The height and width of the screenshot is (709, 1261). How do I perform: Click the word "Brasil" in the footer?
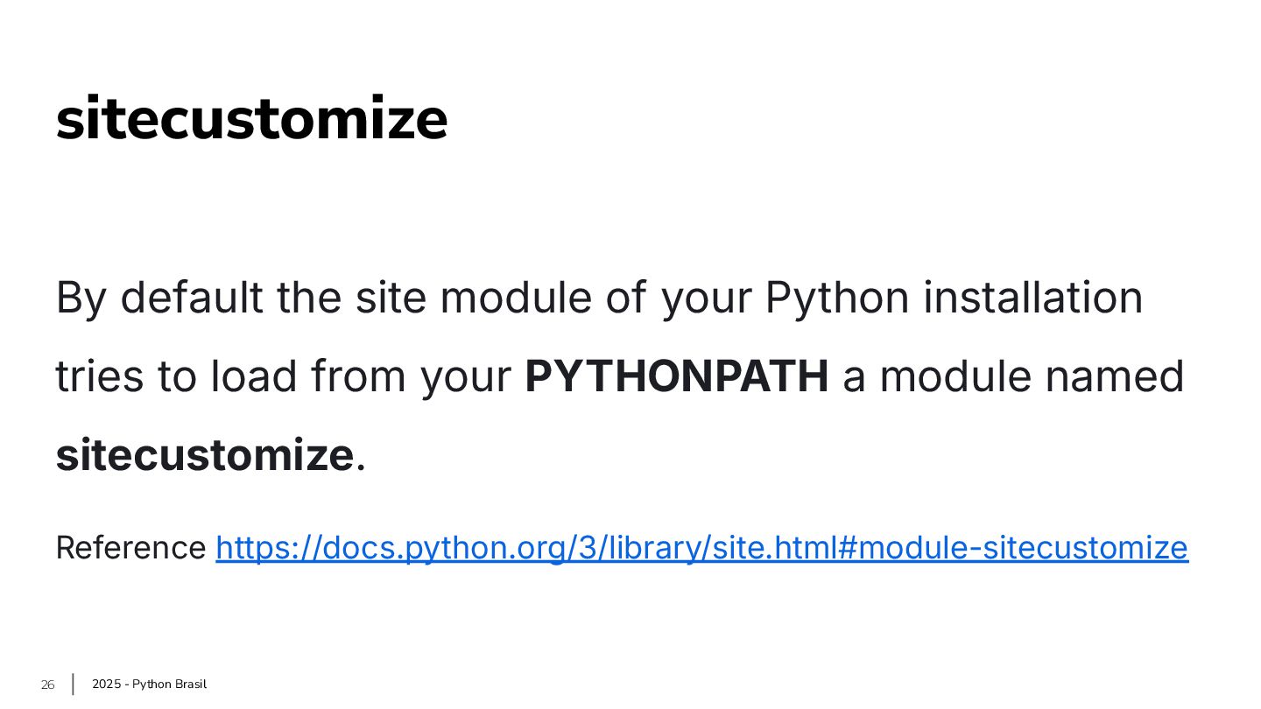point(190,684)
